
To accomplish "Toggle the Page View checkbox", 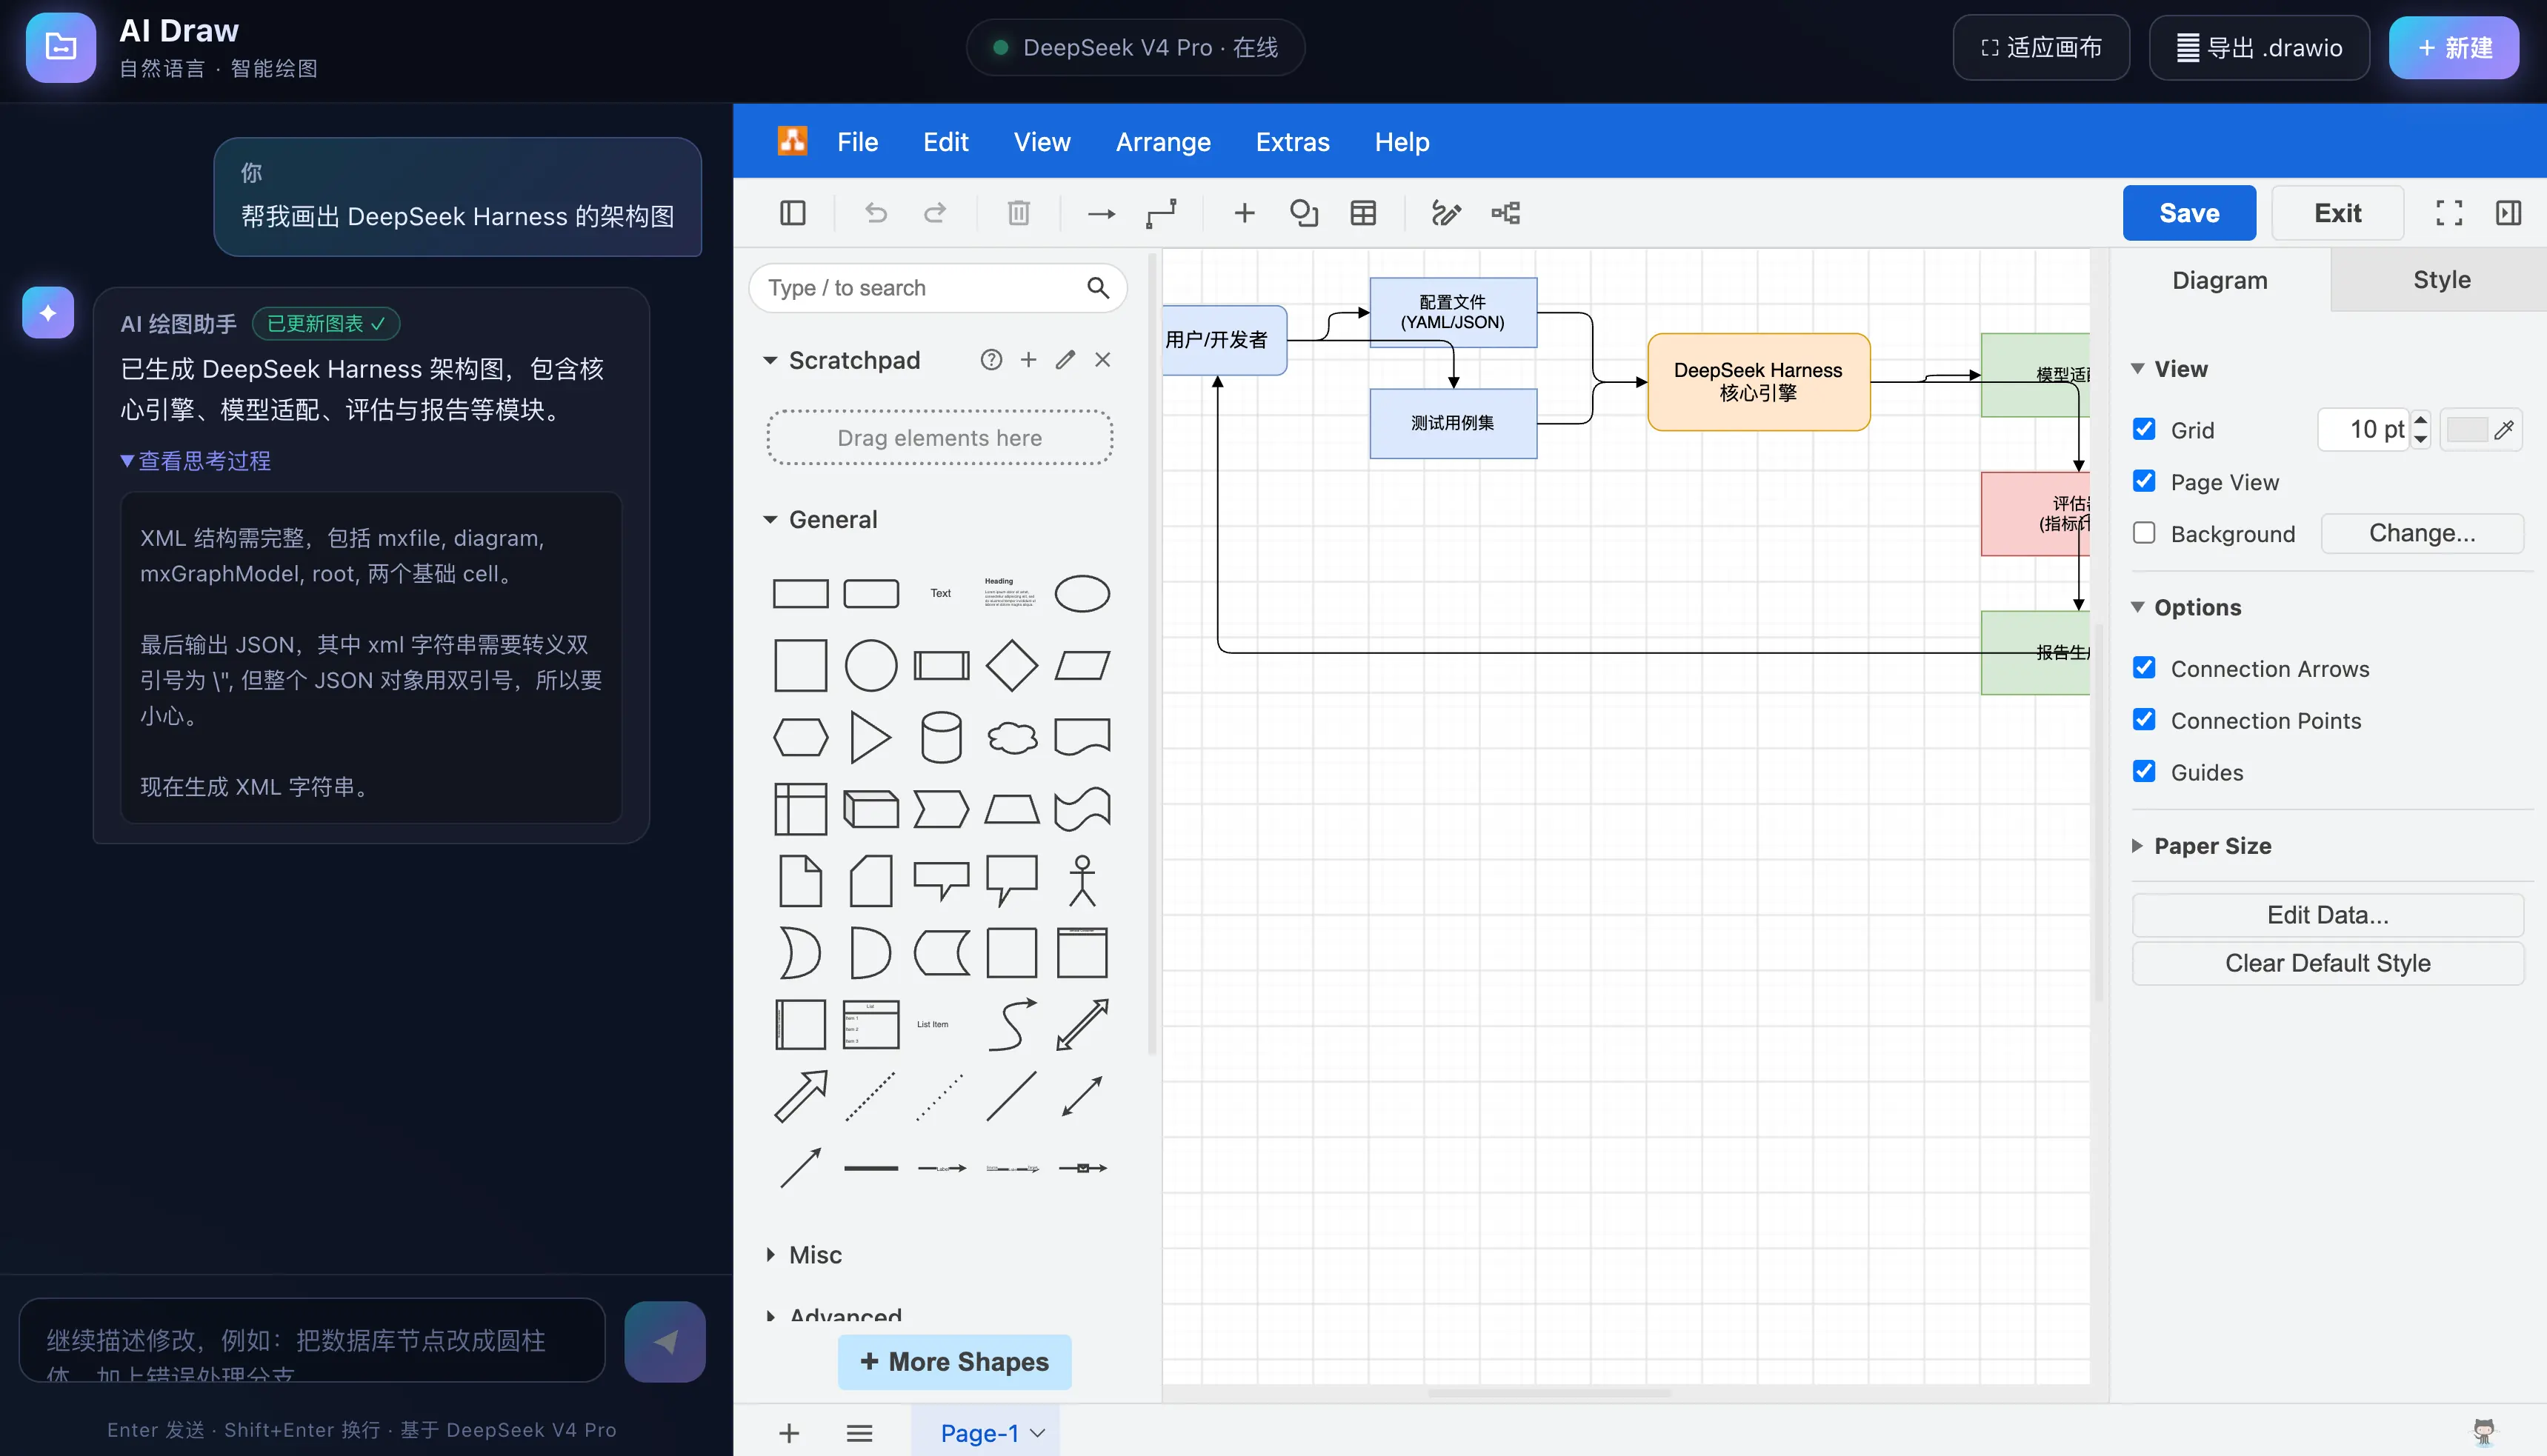I will pyautogui.click(x=2144, y=481).
